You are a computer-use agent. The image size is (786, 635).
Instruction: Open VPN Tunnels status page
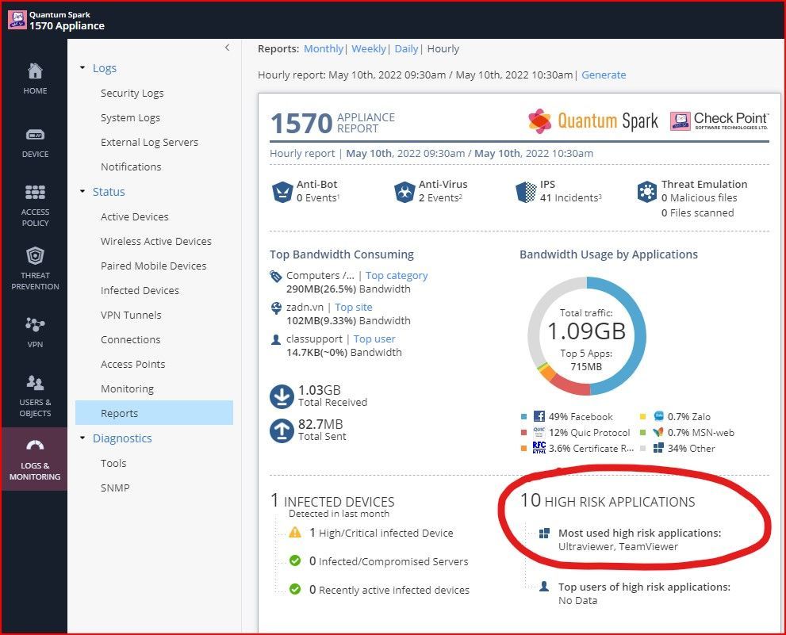pyautogui.click(x=131, y=315)
